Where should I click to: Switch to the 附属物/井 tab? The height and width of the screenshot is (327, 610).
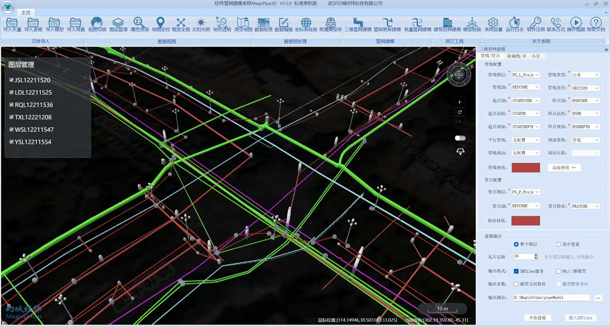(x=517, y=56)
